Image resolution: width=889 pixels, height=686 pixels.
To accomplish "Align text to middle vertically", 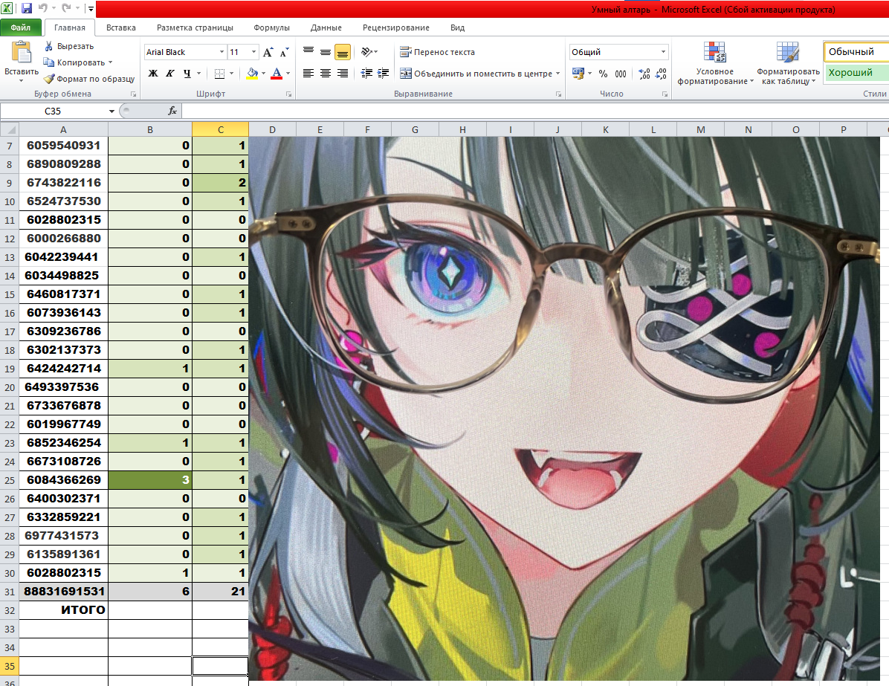I will point(326,52).
